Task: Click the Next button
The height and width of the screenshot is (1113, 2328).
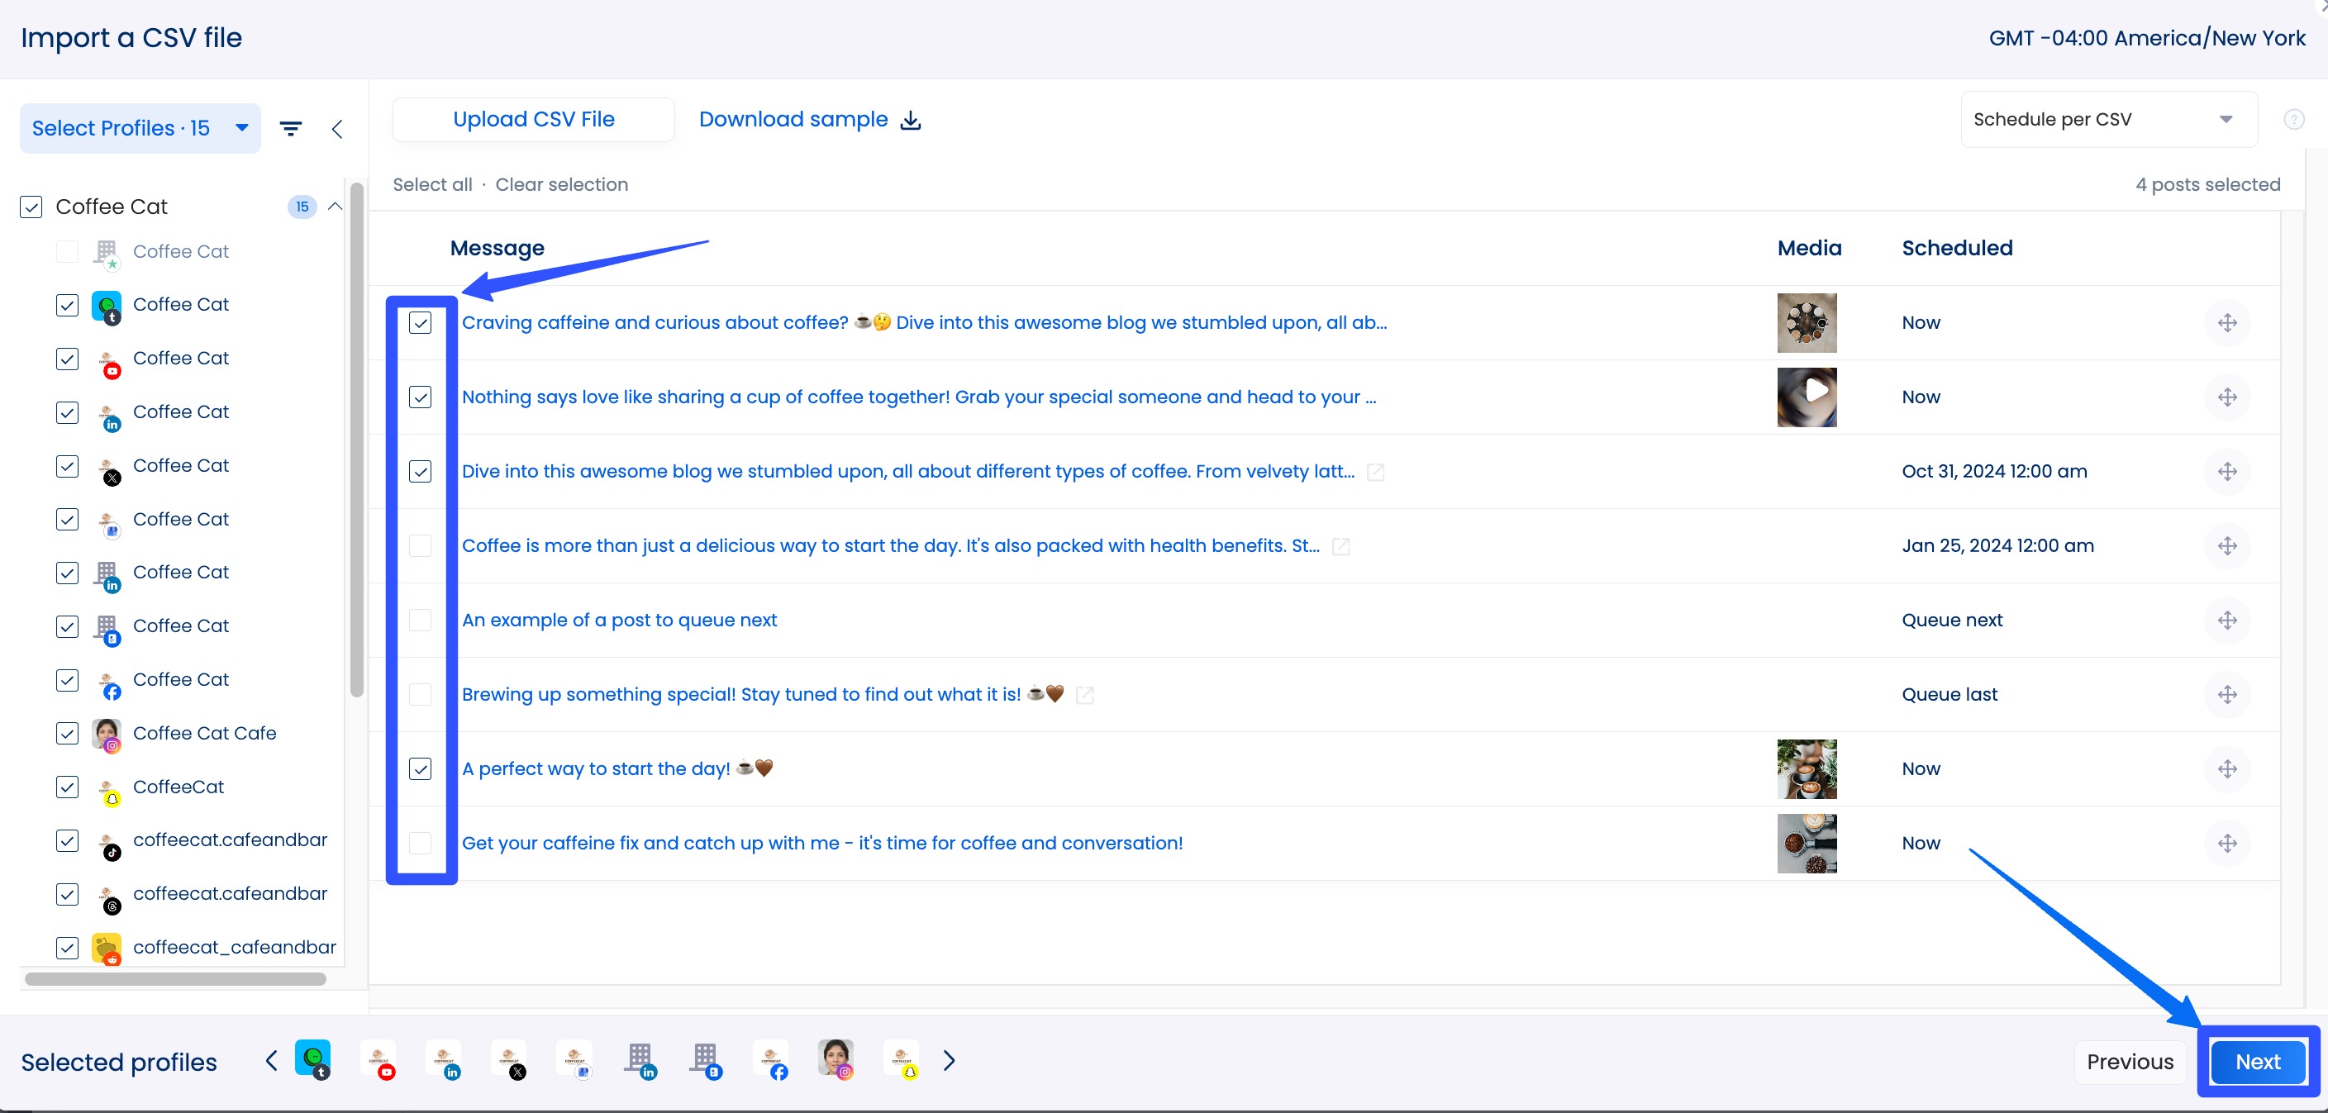Action: click(2258, 1062)
